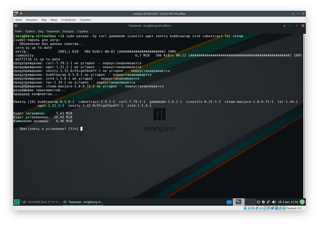Open VirtualBox Файл menu
319x226 pixels.
click(19, 20)
